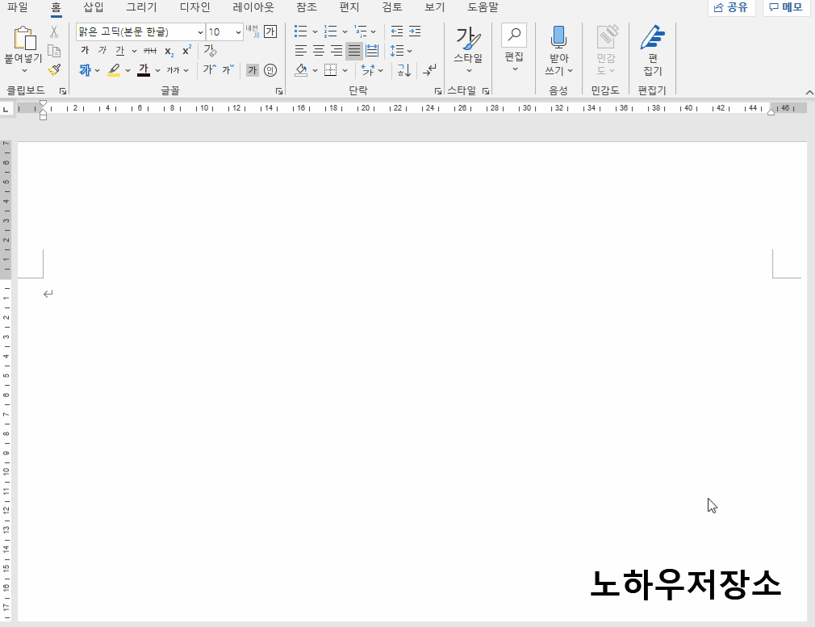The image size is (815, 627).
Task: Click the tab selector on ruler
Action: pyautogui.click(x=6, y=109)
